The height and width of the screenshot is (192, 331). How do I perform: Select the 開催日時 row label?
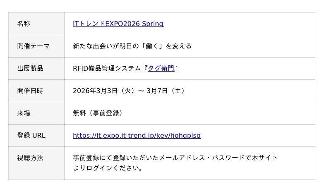pyautogui.click(x=30, y=91)
